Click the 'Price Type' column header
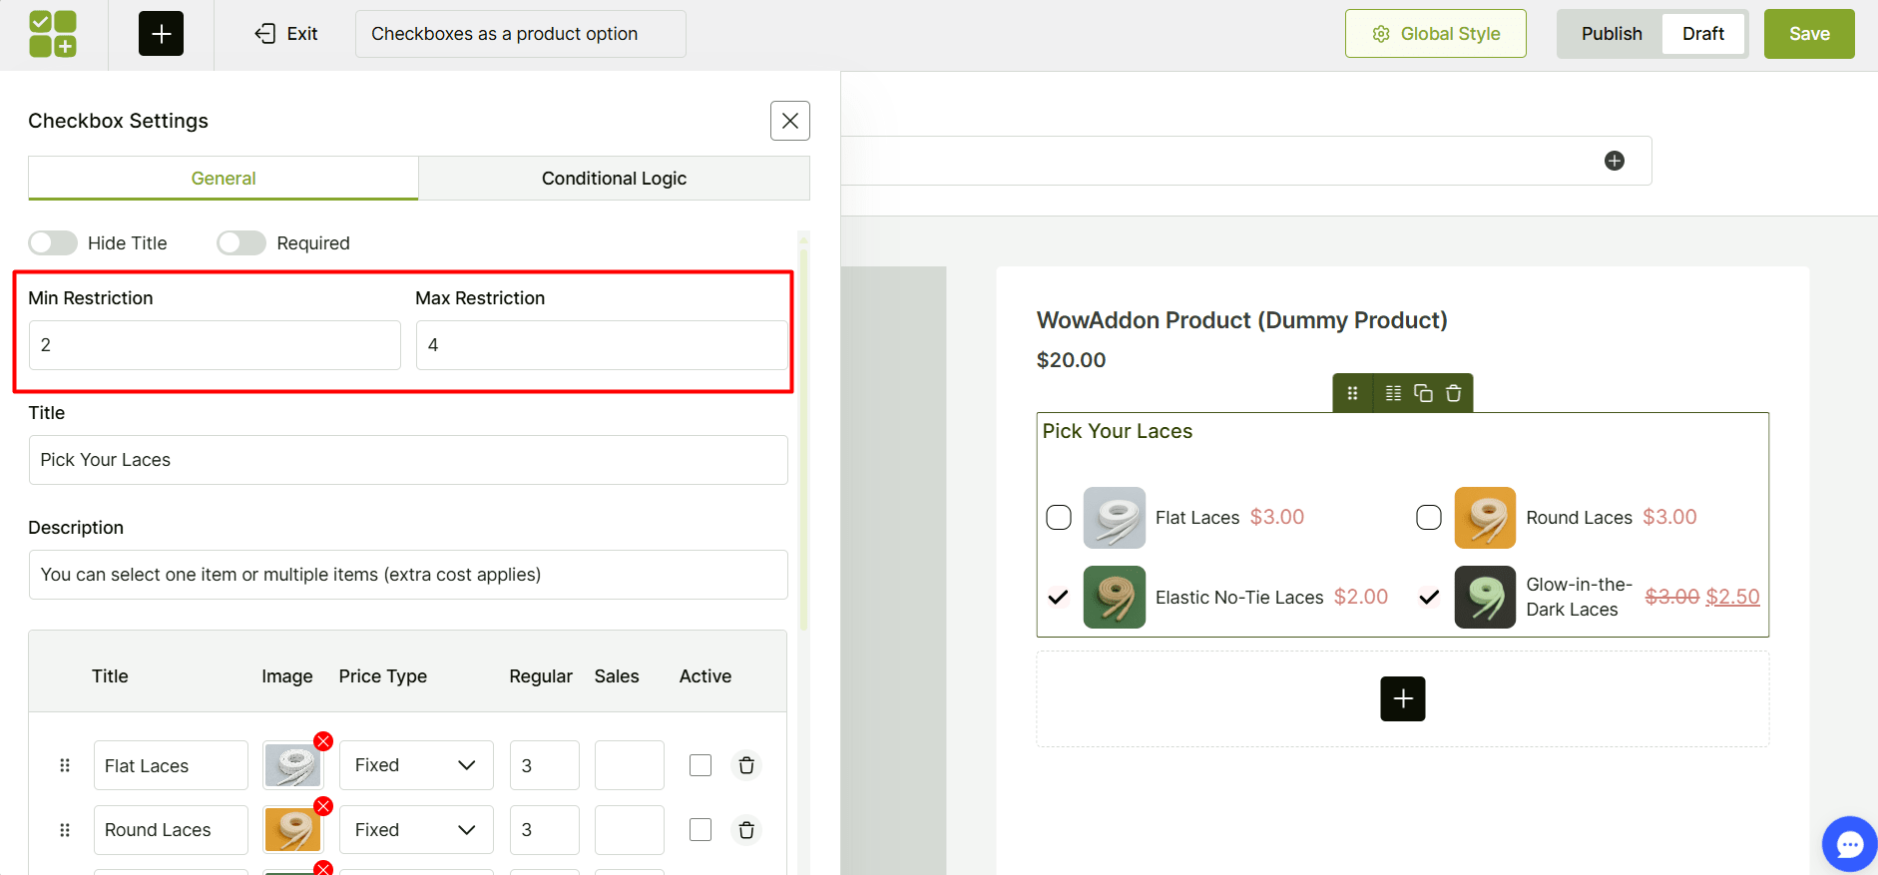Screen dimensions: 1878x875 click(382, 676)
